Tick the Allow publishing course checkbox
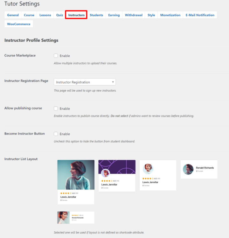Image resolution: width=229 pixels, height=238 pixels. tap(56, 108)
